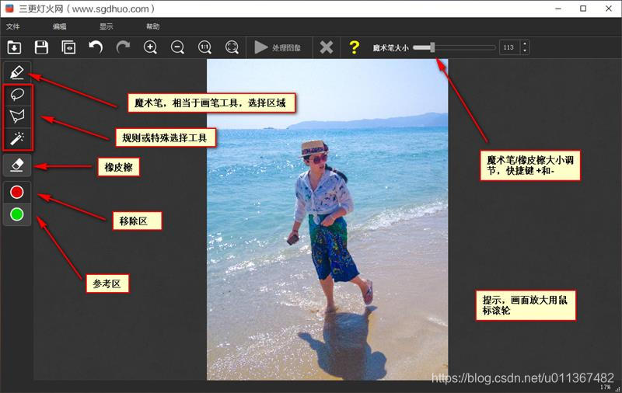The height and width of the screenshot is (393, 622).
Task: Open help with the yellow question mark
Action: click(x=355, y=47)
